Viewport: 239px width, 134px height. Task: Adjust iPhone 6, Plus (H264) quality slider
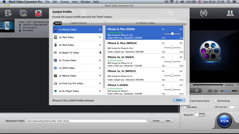[x=172, y=33]
